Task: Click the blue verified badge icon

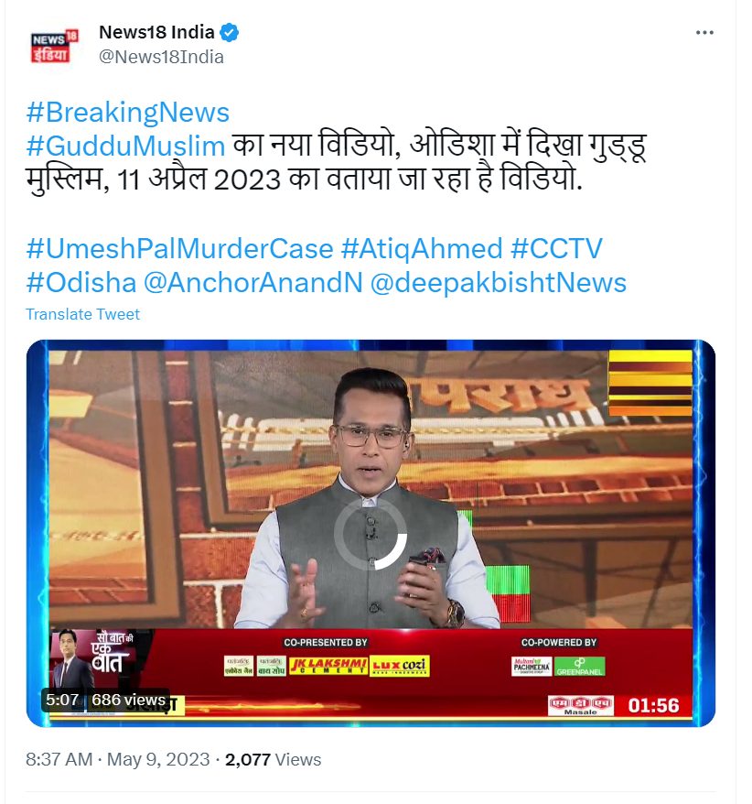Action: [229, 32]
